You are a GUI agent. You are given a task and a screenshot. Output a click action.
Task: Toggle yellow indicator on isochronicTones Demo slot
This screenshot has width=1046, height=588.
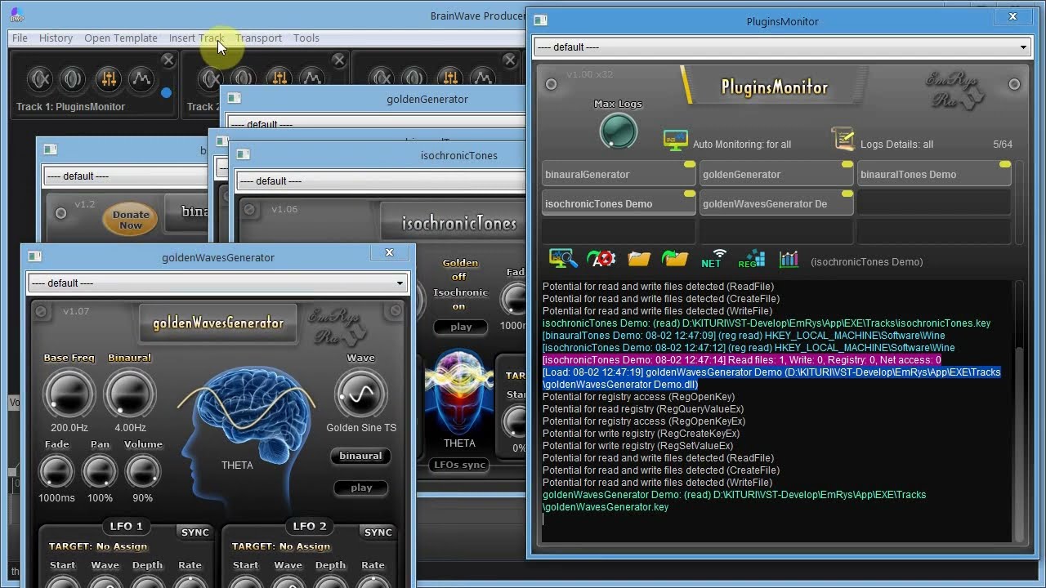pyautogui.click(x=690, y=194)
